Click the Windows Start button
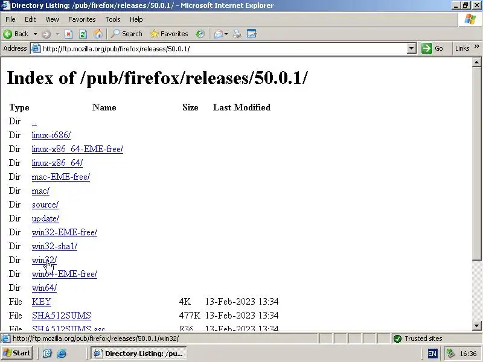The height and width of the screenshot is (362, 483). [x=17, y=353]
